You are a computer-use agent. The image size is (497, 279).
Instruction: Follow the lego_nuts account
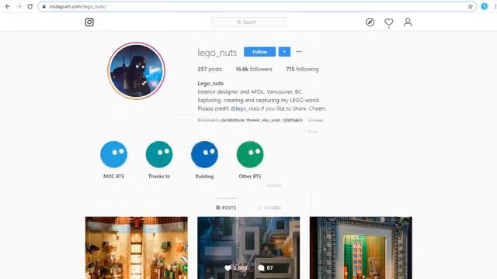(259, 52)
